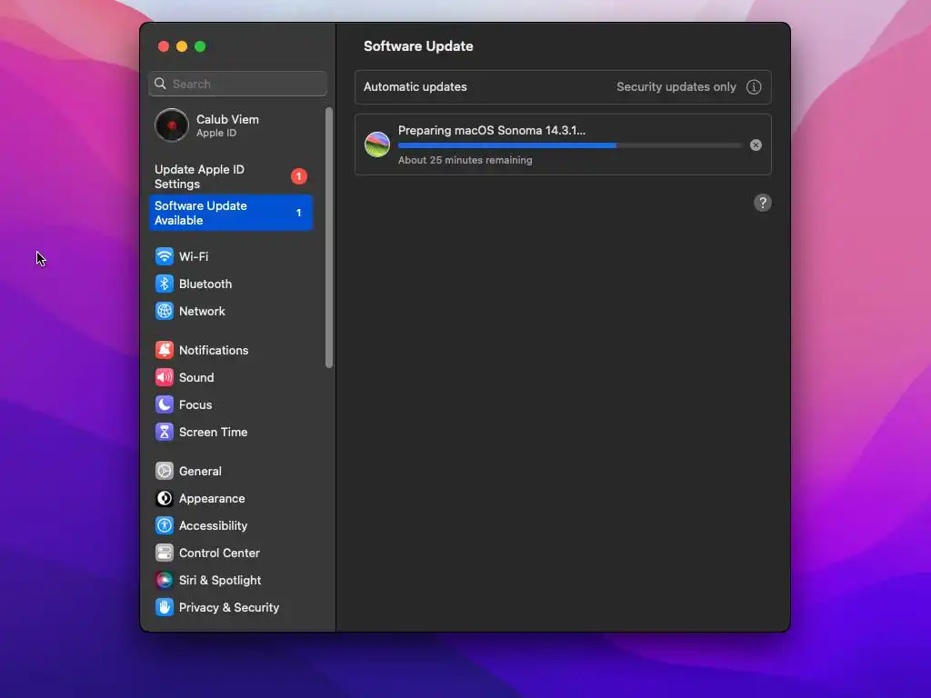This screenshot has height=698, width=931.
Task: Click the Control Center label text
Action: (x=220, y=553)
